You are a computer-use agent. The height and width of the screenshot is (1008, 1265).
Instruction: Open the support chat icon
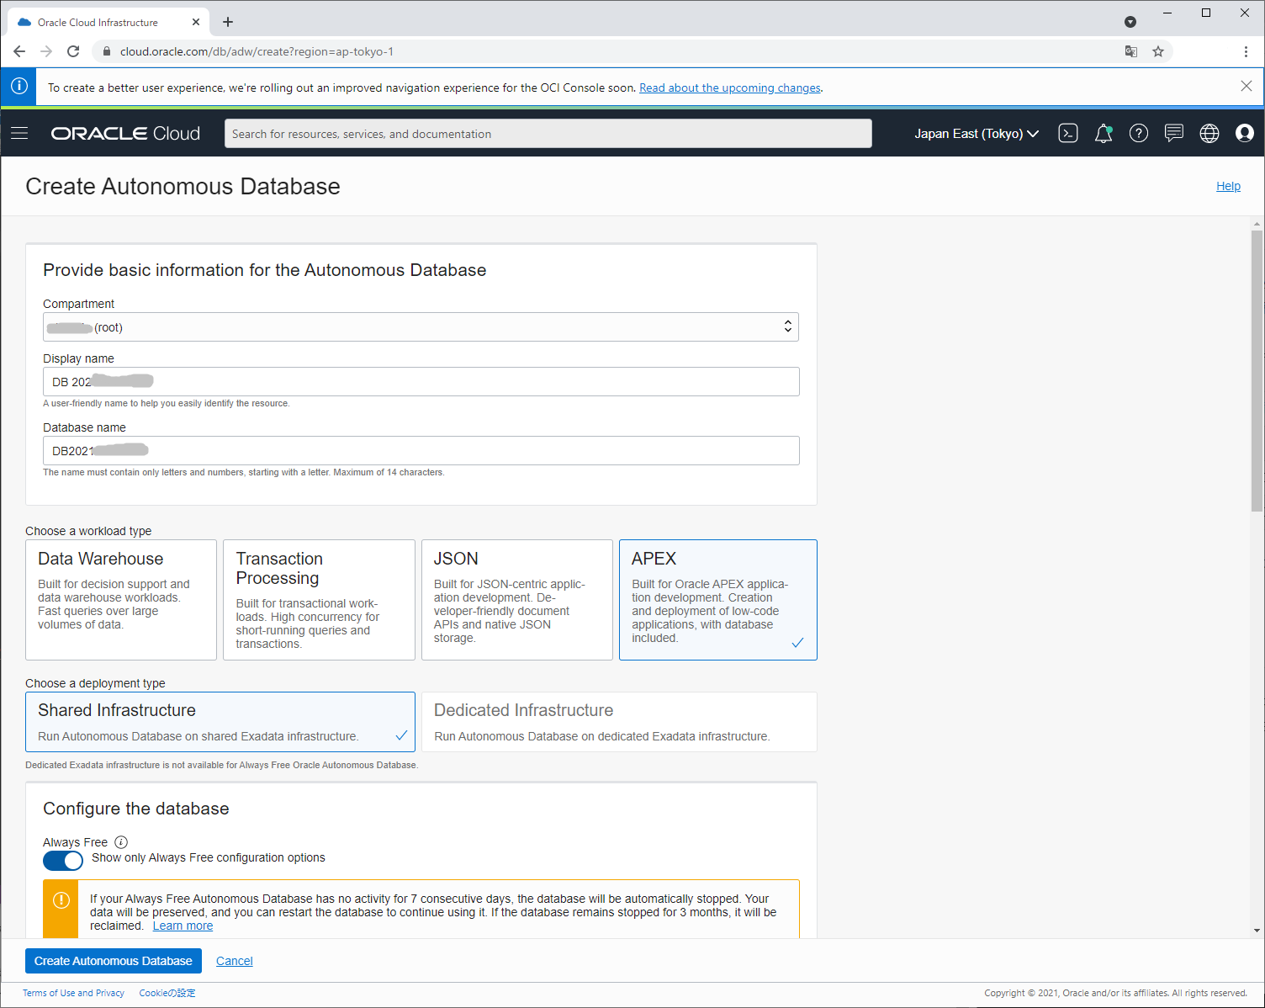1174,133
